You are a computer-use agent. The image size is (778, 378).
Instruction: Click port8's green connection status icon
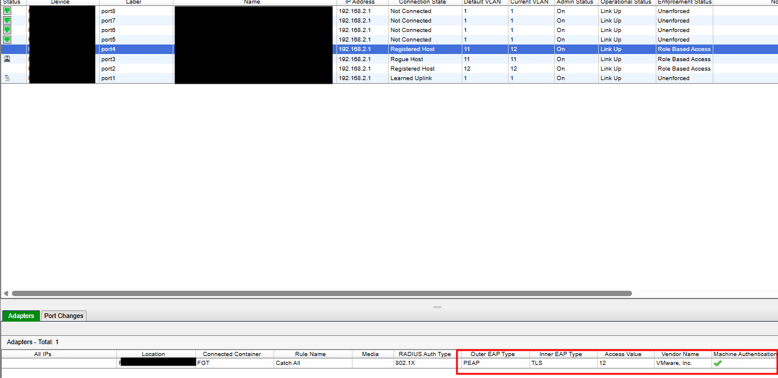pyautogui.click(x=6, y=11)
